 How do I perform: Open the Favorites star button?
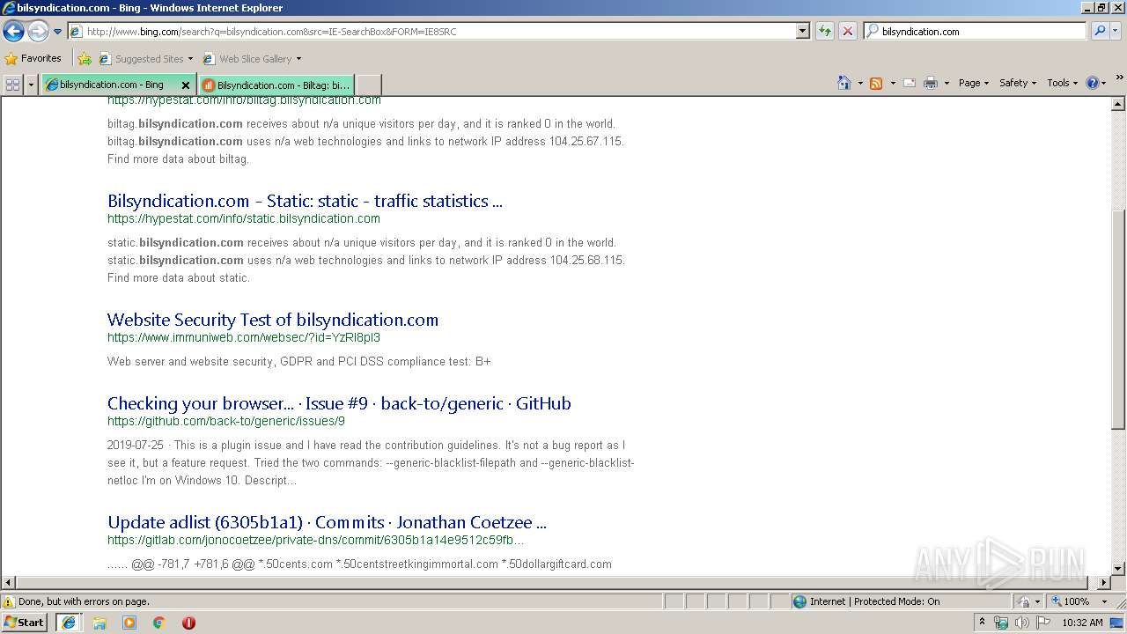point(33,58)
